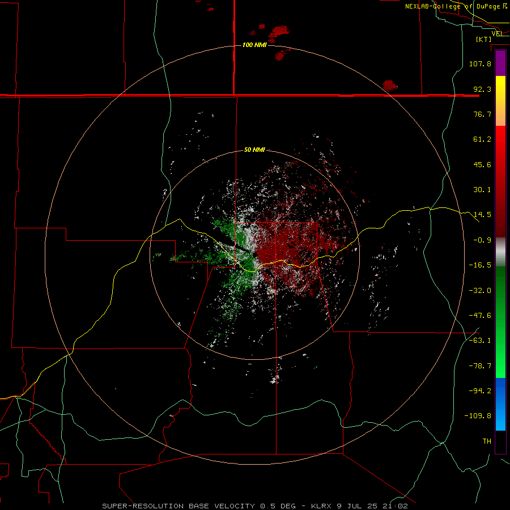Image resolution: width=510 pixels, height=510 pixels.
Task: Select the 30.1 velocity scale value
Action: tap(482, 190)
